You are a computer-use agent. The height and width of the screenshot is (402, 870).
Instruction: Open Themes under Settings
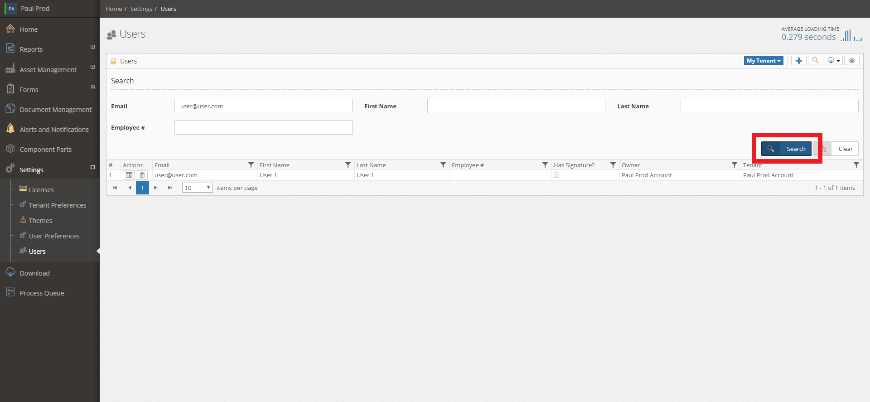pyautogui.click(x=40, y=221)
